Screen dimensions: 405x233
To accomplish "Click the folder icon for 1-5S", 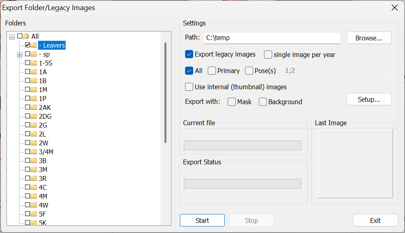I will pos(34,63).
